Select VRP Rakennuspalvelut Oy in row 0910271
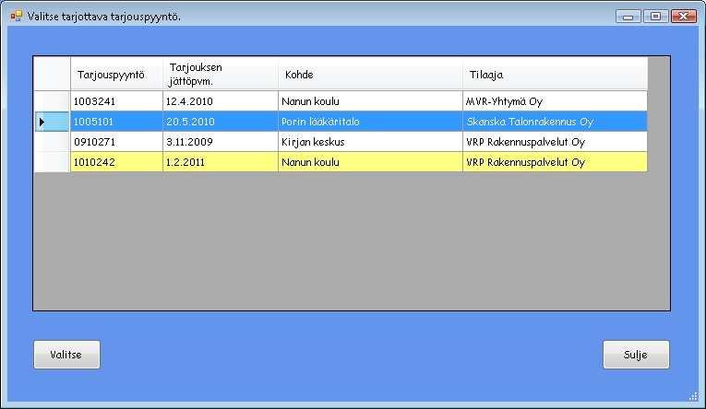Screen dimensions: 706x409 point(556,142)
